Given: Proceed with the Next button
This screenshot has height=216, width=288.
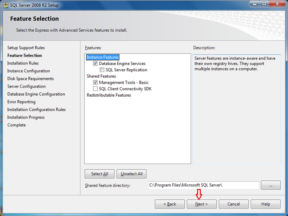Looking at the screenshot, I should point(202,204).
